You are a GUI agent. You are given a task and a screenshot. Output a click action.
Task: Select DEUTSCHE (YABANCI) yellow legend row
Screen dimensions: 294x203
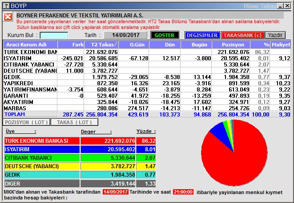[80, 166]
